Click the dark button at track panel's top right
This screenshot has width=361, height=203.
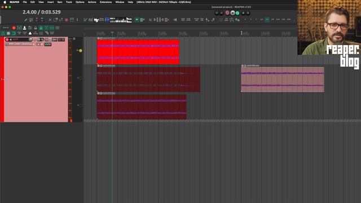point(61,39)
